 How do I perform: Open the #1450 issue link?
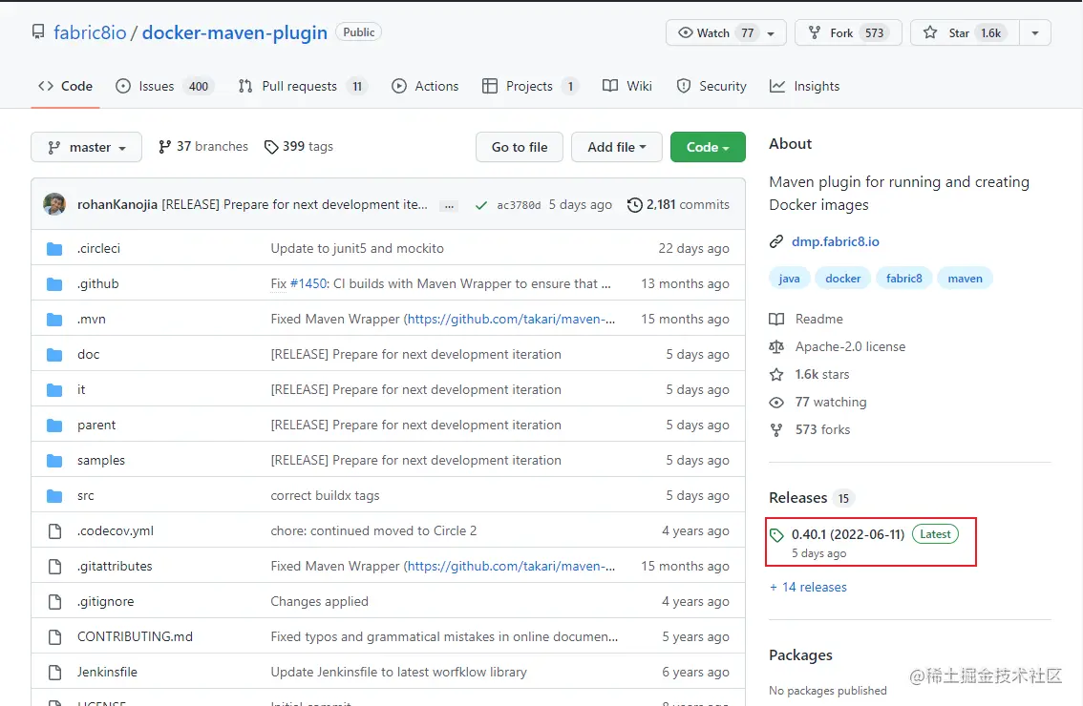pos(308,283)
